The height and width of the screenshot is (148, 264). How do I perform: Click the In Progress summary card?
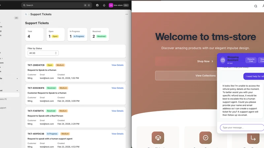77,35
